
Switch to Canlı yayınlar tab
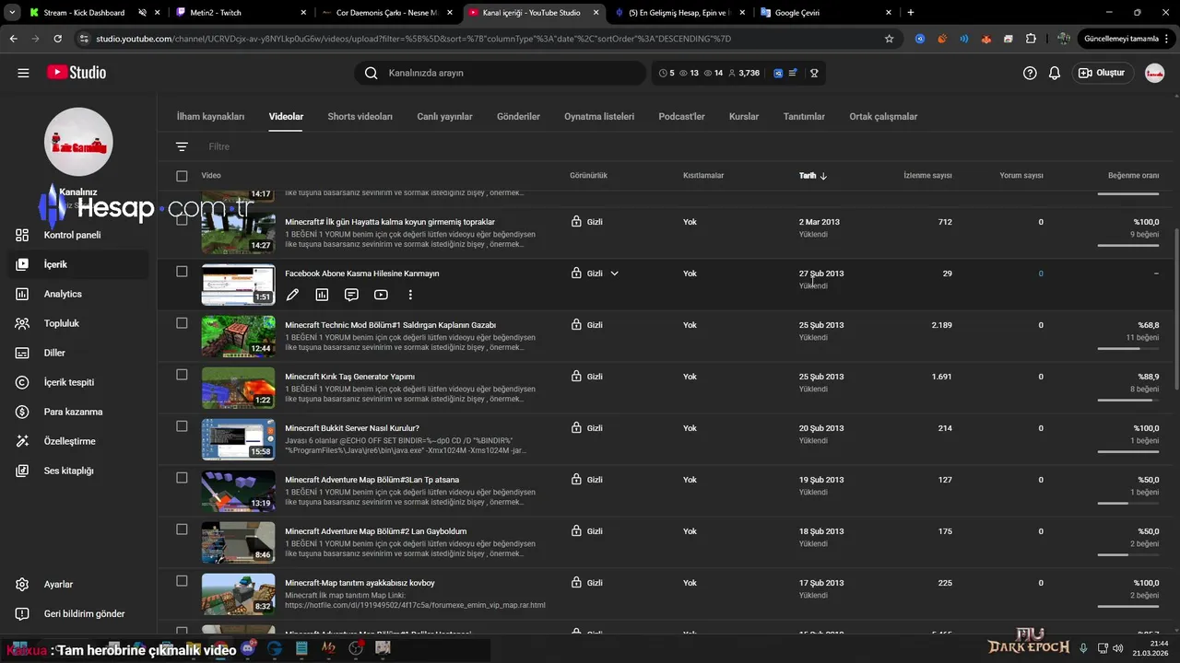pos(444,117)
